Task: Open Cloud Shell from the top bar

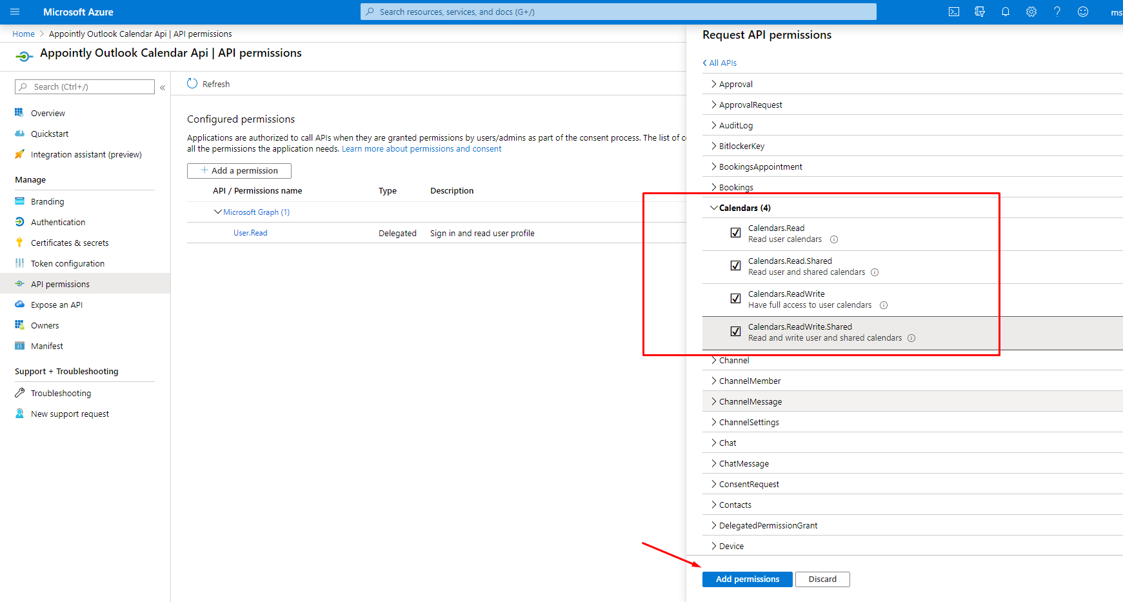Action: 954,12
